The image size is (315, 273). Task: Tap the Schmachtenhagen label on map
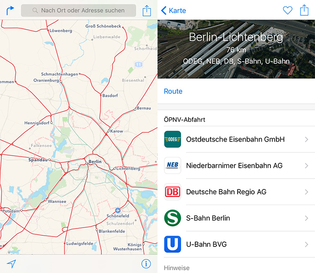59,74
